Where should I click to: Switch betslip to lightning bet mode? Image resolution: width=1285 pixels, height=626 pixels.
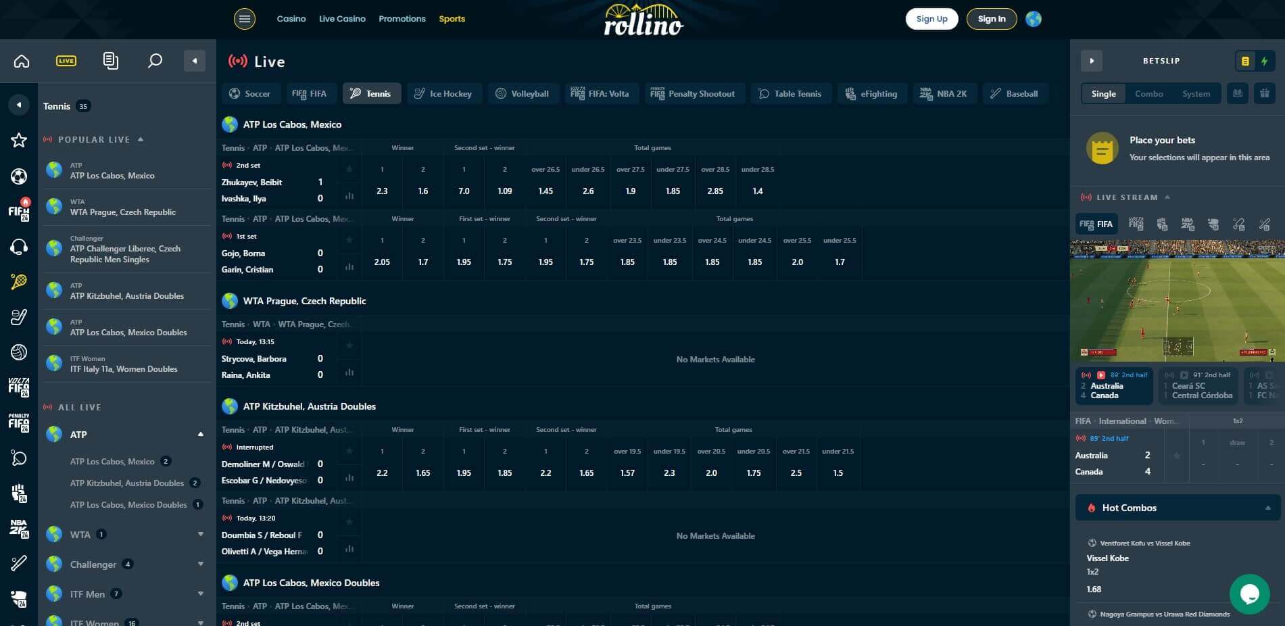tap(1265, 61)
